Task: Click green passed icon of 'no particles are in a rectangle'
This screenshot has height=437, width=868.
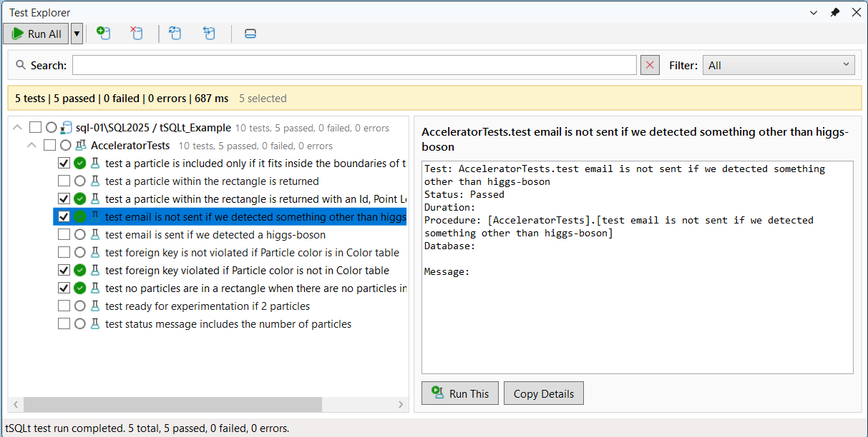Action: 79,288
